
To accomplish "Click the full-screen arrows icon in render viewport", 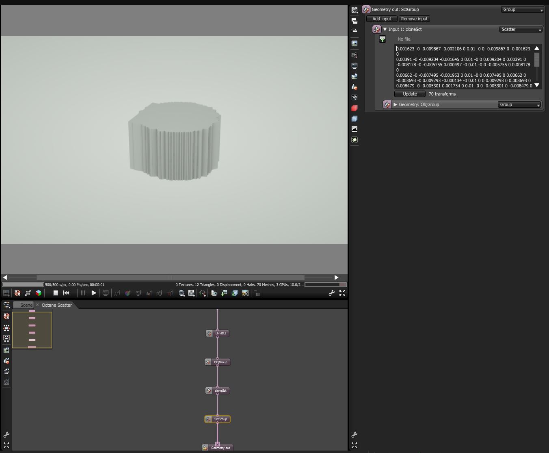I will 342,293.
